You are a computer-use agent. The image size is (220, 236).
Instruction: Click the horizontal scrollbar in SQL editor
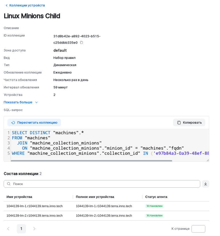coord(91,161)
